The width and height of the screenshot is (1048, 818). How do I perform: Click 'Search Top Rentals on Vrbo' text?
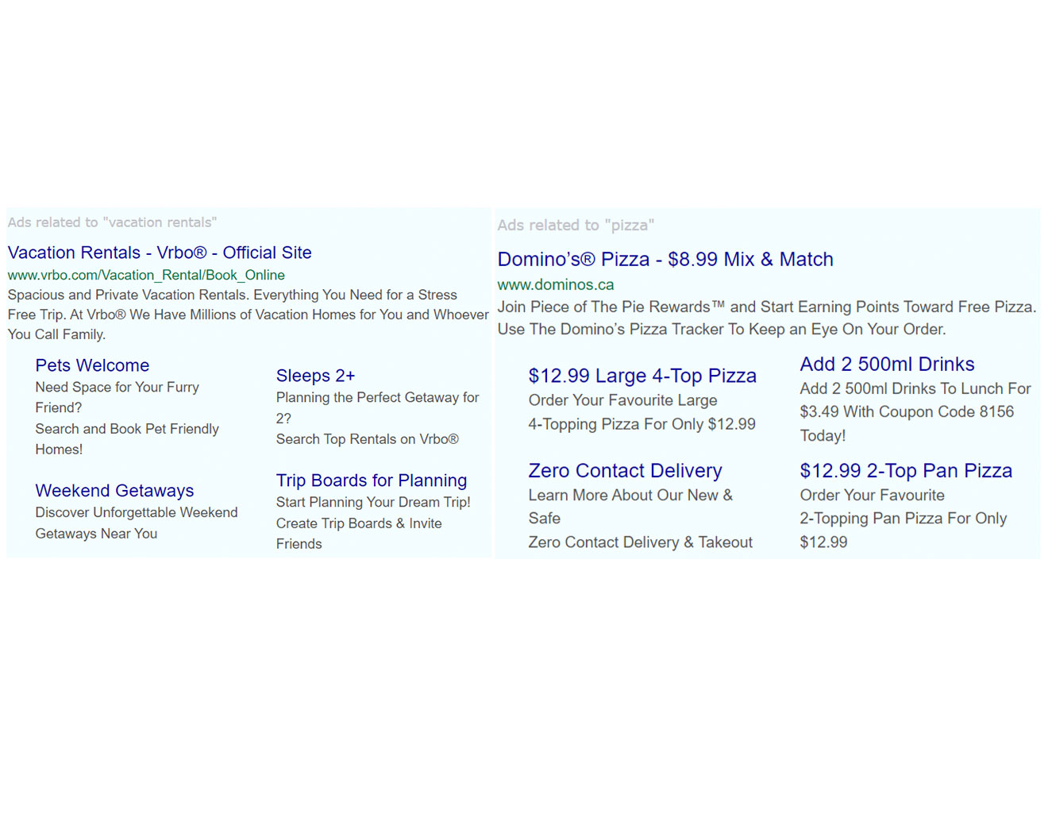point(368,439)
